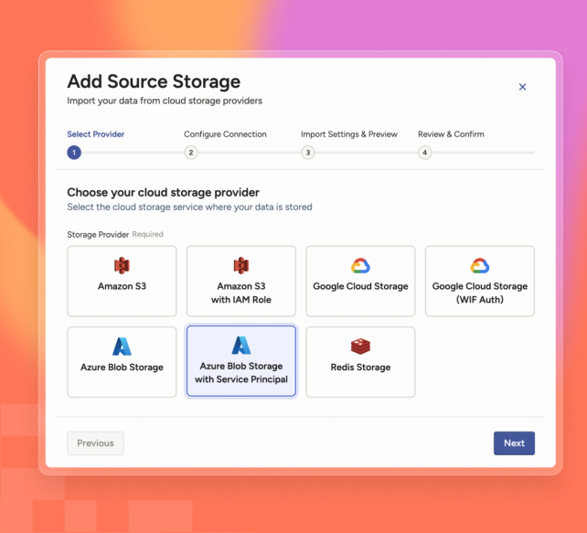The image size is (587, 533).
Task: Open Import Settings & Preview step label
Action: [349, 134]
